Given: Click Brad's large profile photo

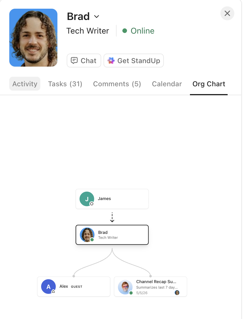Looking at the screenshot, I should click(33, 38).
